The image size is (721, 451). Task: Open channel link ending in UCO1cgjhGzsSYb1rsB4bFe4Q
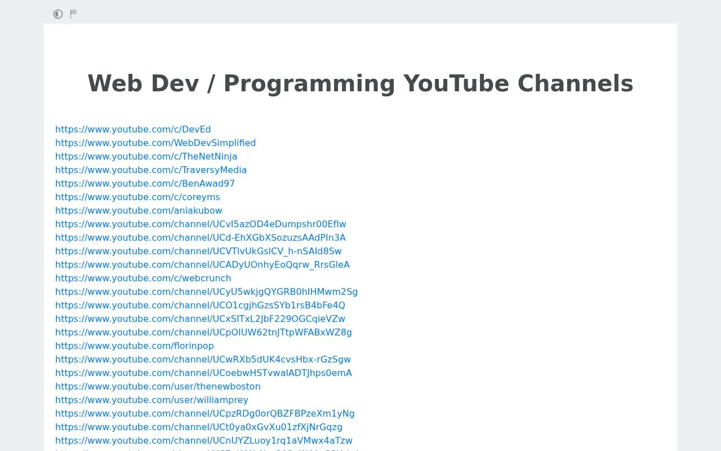pos(200,305)
